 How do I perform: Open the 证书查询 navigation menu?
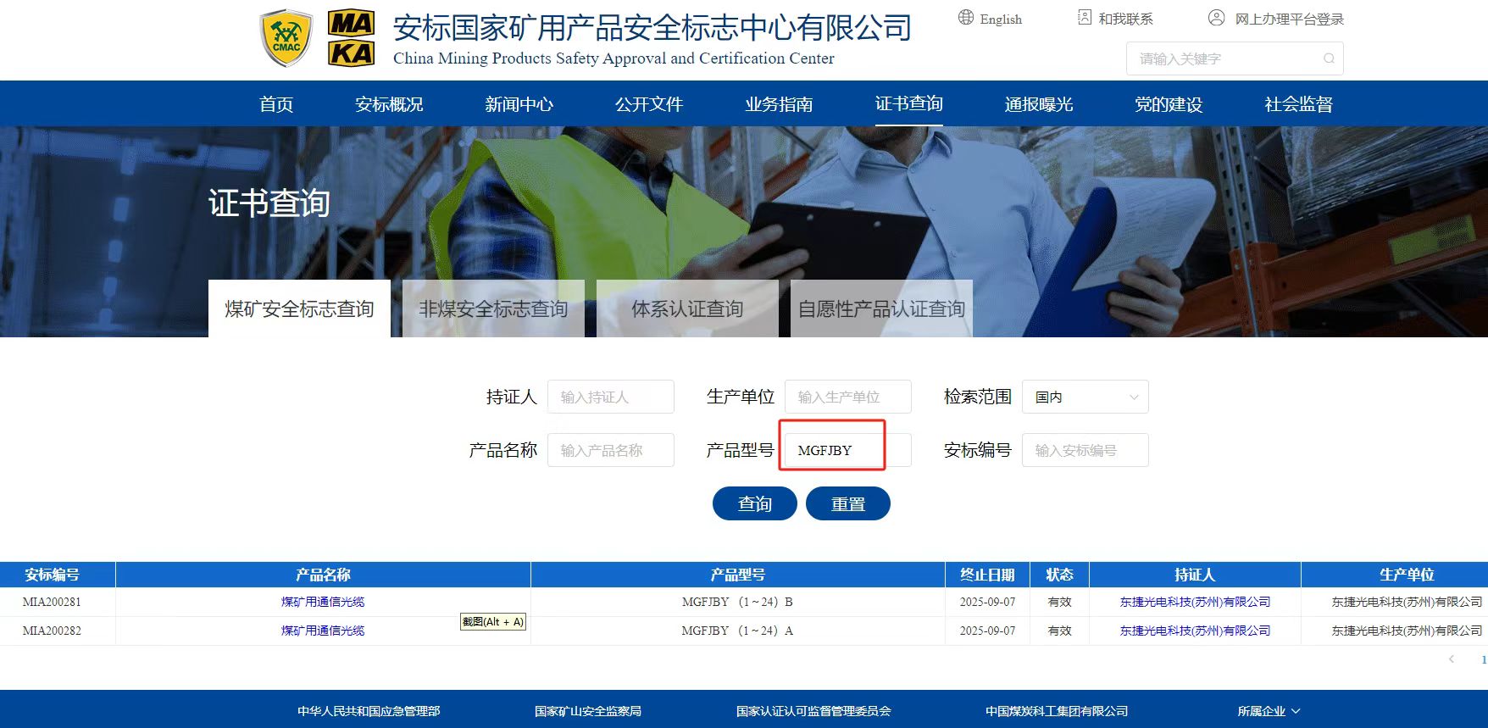click(x=908, y=103)
